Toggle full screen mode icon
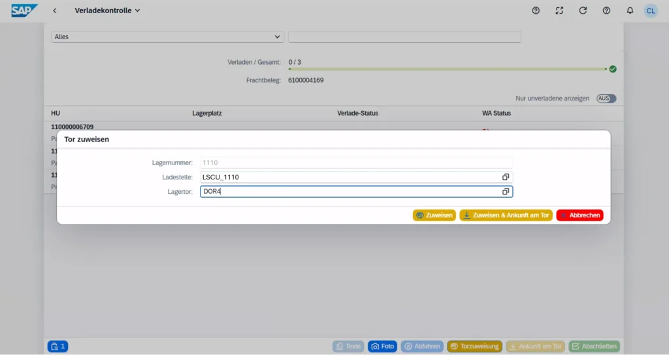Image resolution: width=669 pixels, height=355 pixels. (x=559, y=10)
